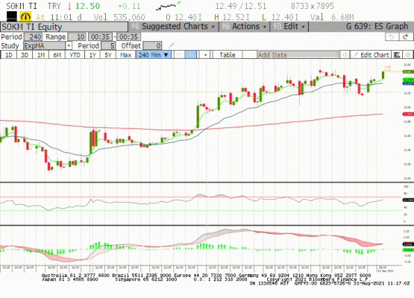
Task: Click the Offset 0 field
Action: (152, 45)
